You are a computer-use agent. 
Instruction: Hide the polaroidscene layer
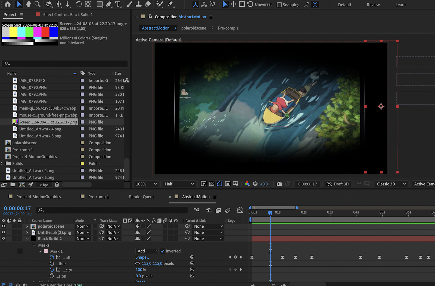click(4, 226)
